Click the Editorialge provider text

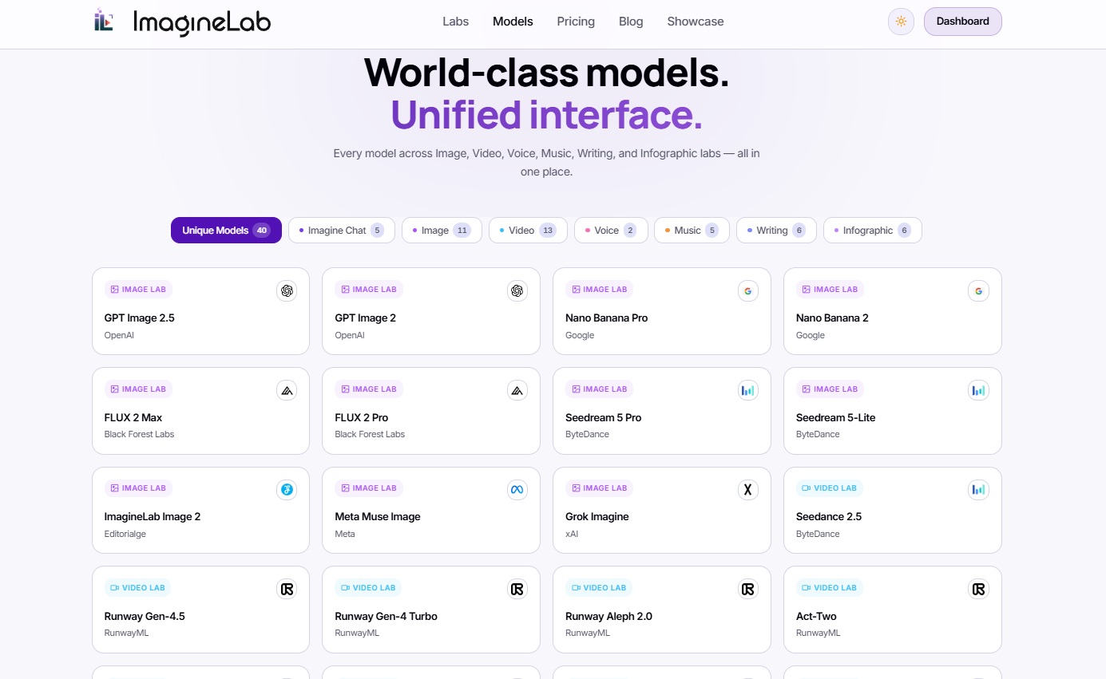(125, 534)
